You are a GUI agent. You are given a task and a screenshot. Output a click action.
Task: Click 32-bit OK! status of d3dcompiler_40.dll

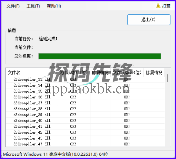click(73, 121)
